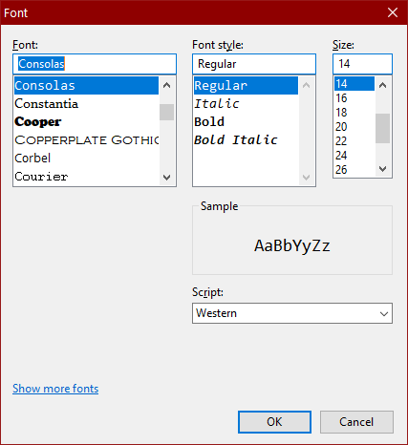Choose the Constantia font
This screenshot has width=408, height=445.
86,103
